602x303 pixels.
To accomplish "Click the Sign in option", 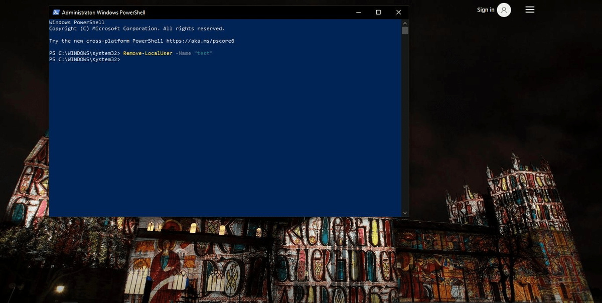I will [x=485, y=10].
